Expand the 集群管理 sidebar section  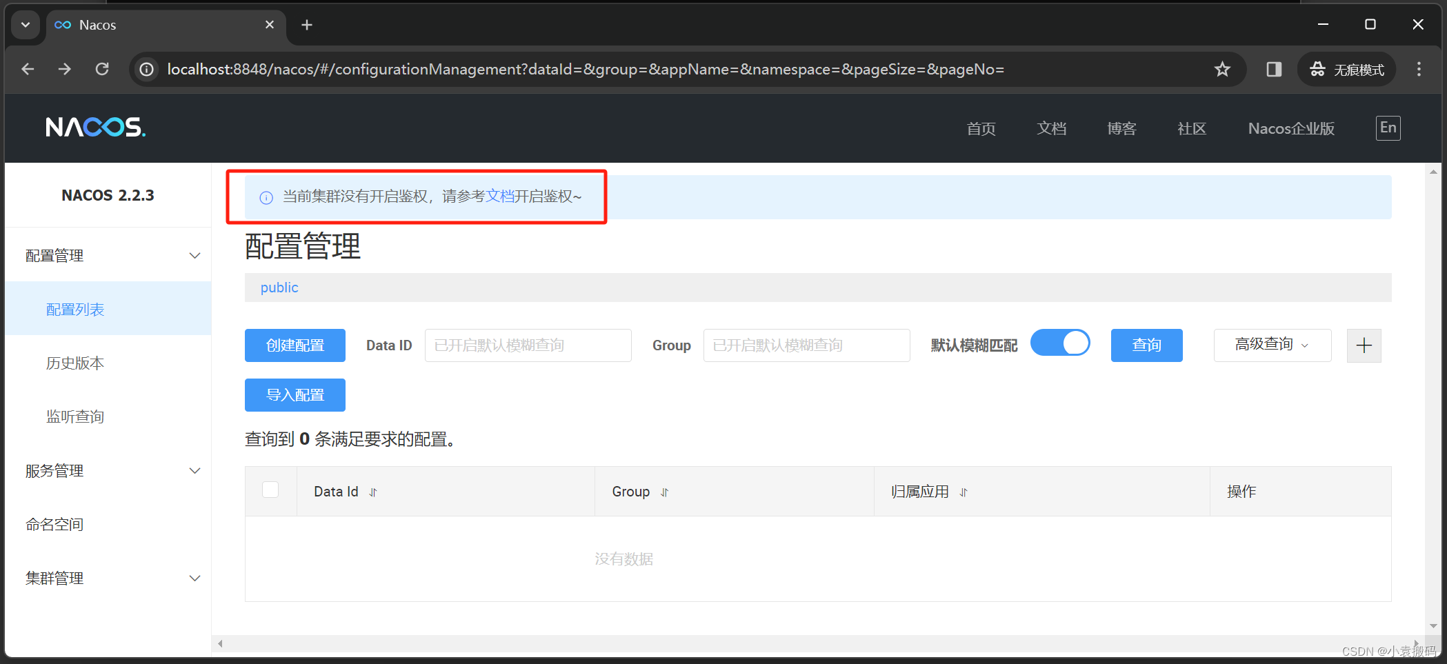point(108,579)
